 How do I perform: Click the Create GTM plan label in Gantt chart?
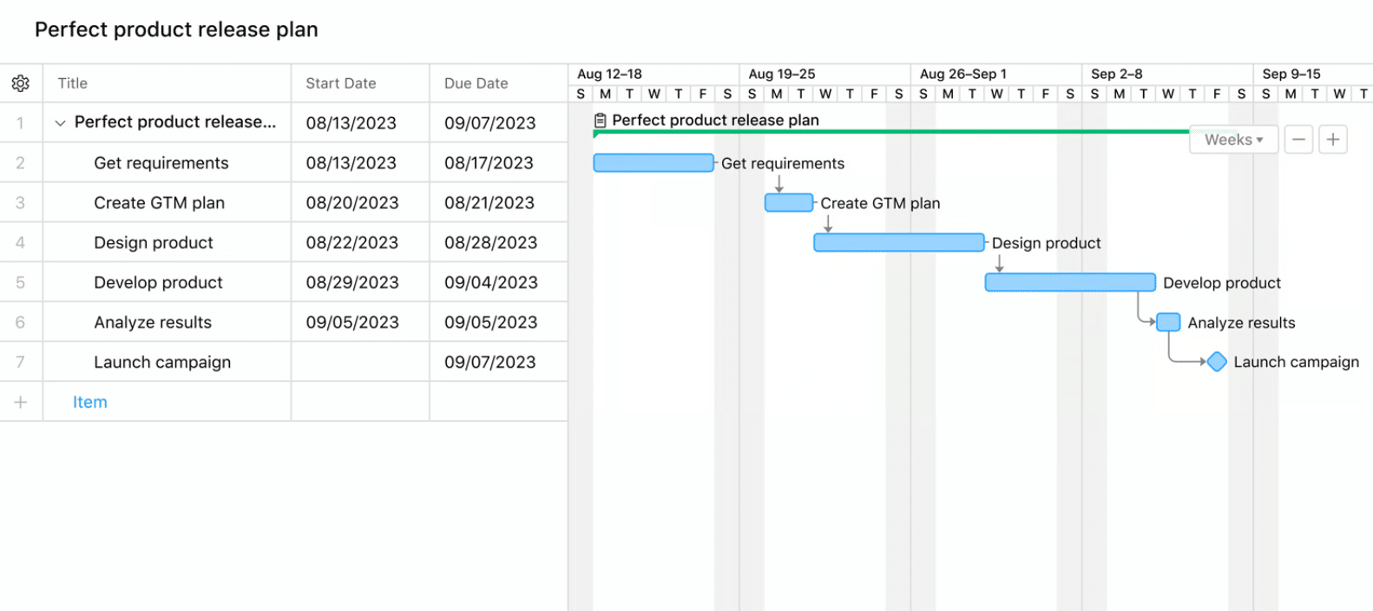pos(880,203)
